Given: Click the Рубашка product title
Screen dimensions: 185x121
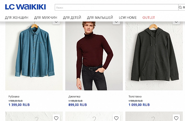Looking at the screenshot, I should 14,97.
